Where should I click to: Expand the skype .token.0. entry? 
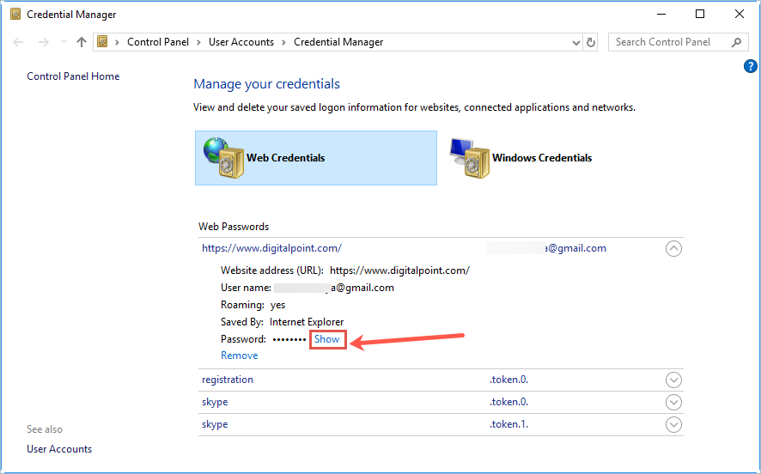(673, 402)
